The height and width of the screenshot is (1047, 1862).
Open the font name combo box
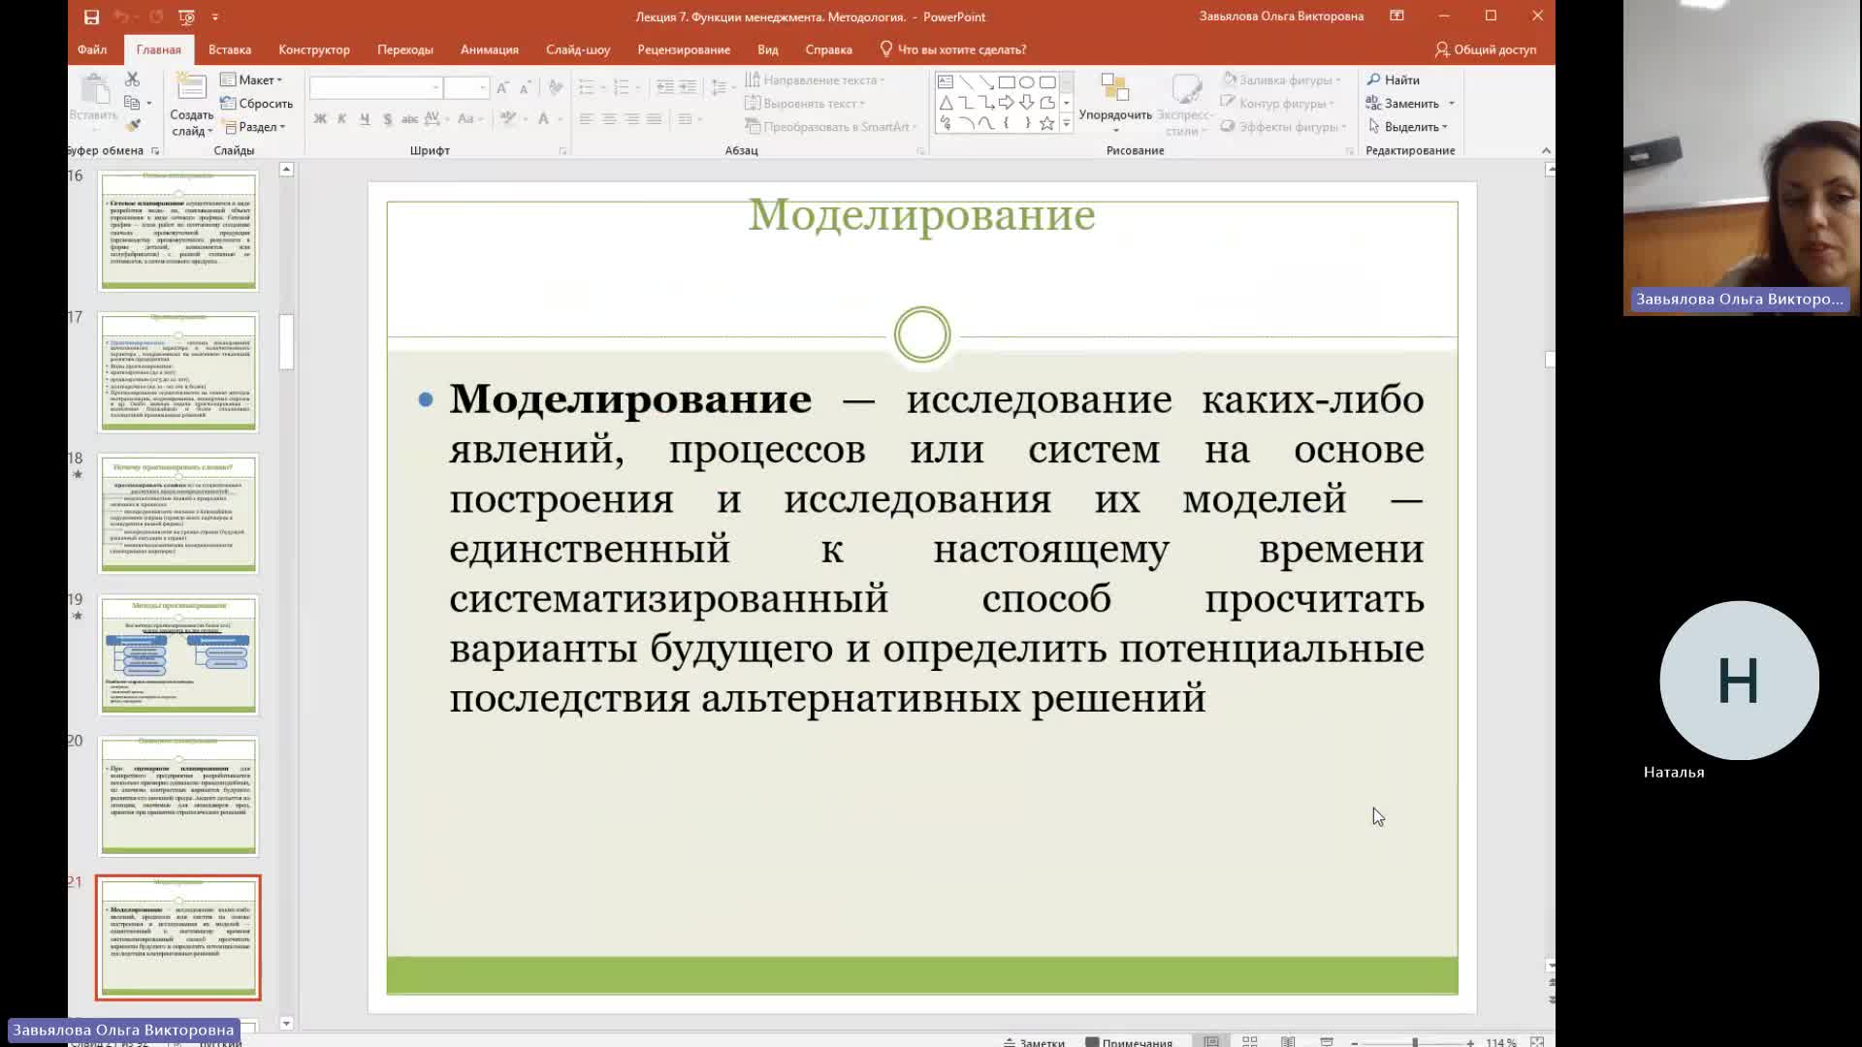click(375, 88)
